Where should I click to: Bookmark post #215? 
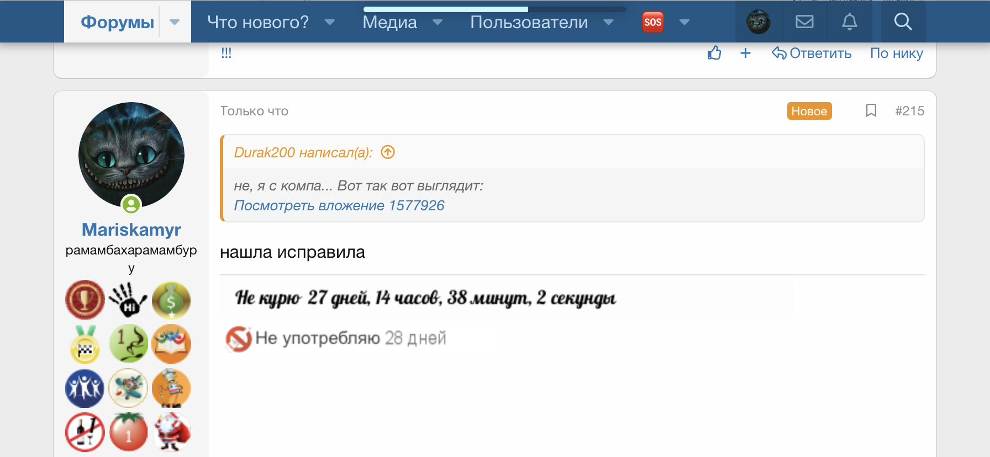[x=871, y=111]
